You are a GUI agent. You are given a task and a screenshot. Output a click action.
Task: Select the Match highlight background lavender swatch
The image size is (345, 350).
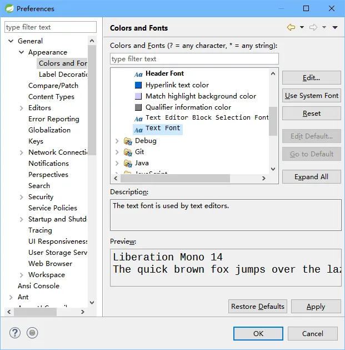(138, 96)
